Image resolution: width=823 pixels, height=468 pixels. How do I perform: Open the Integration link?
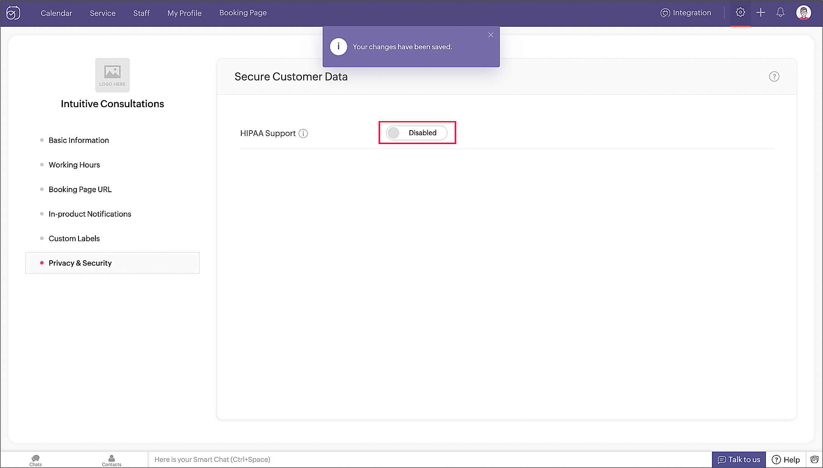[x=686, y=13]
